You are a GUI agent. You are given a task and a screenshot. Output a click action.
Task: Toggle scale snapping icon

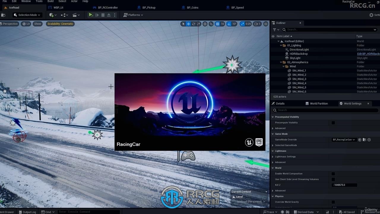243,24
